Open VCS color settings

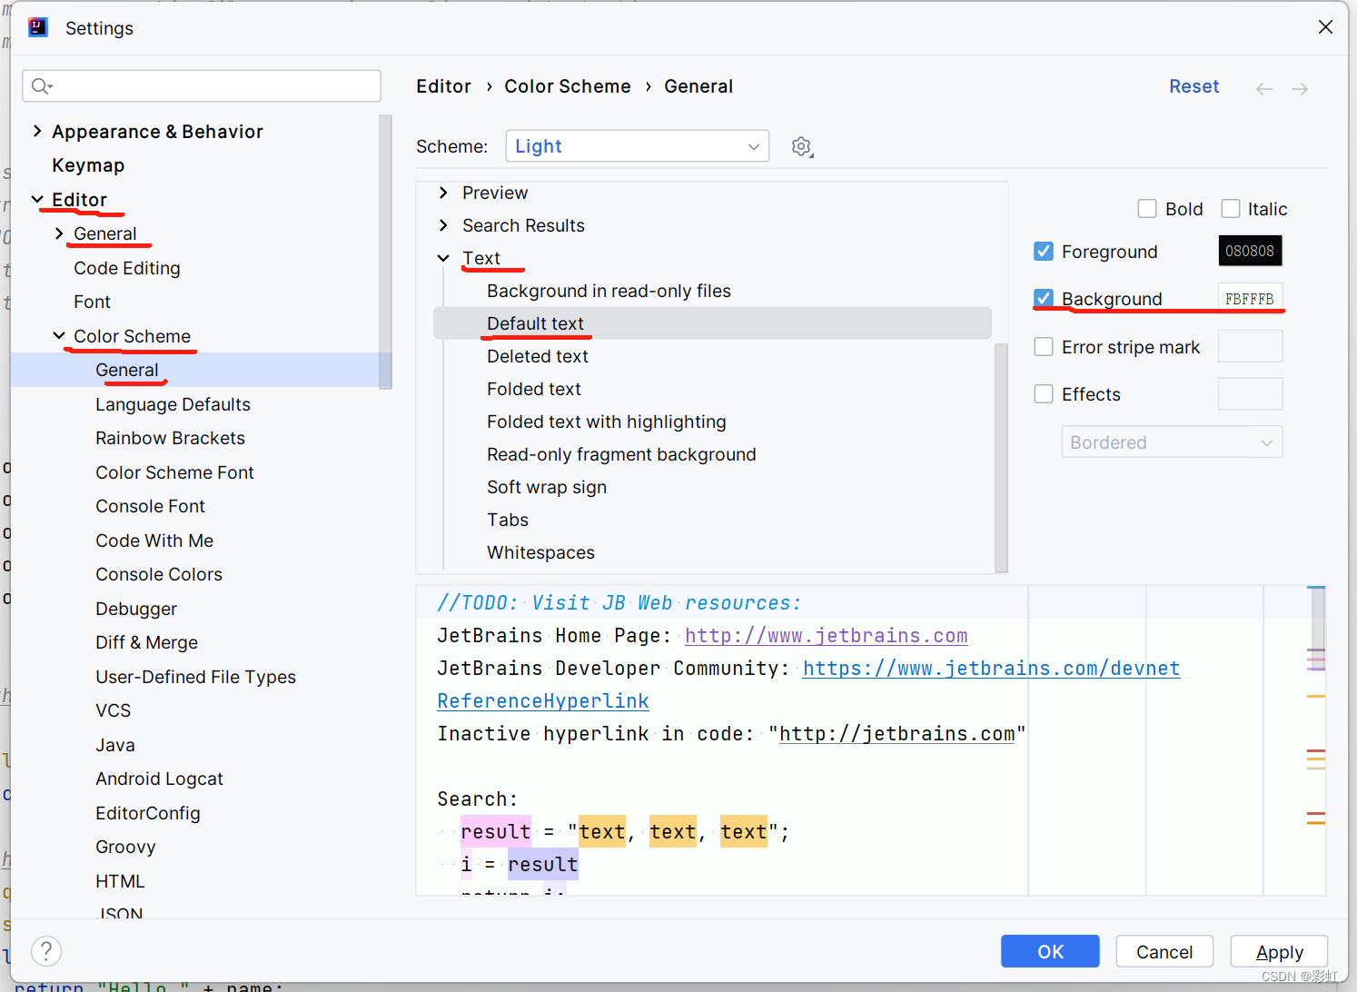tap(114, 710)
